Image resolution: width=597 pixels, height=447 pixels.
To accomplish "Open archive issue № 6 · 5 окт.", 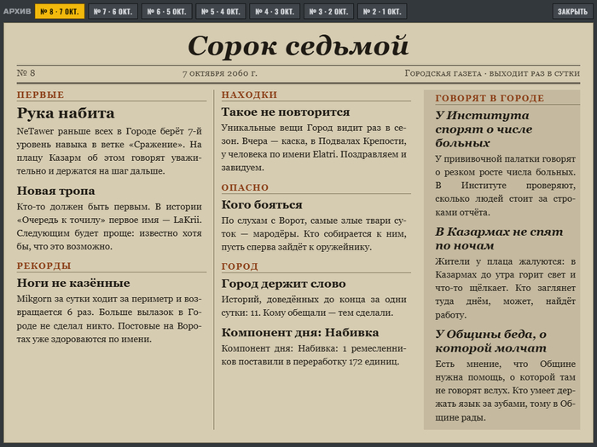I will pyautogui.click(x=167, y=11).
